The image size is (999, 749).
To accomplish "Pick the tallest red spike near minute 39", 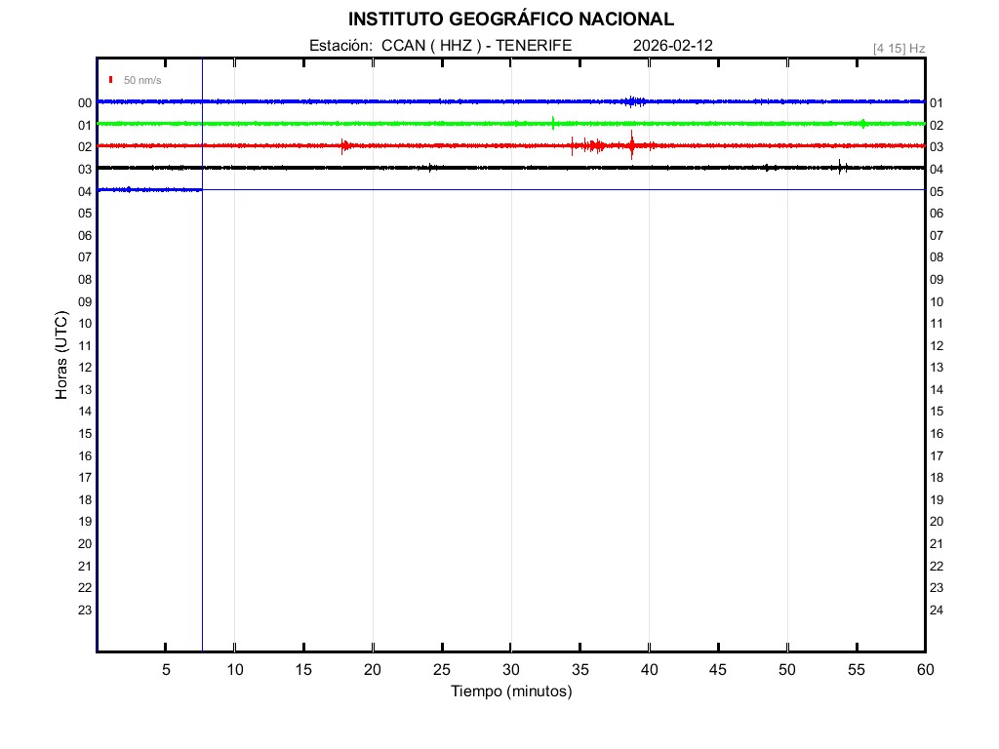I will [x=631, y=142].
